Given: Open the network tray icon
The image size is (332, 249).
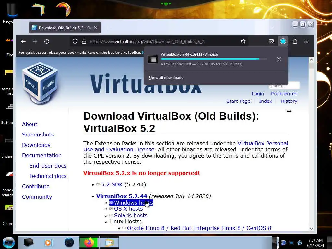Looking at the screenshot, I should (291, 243).
